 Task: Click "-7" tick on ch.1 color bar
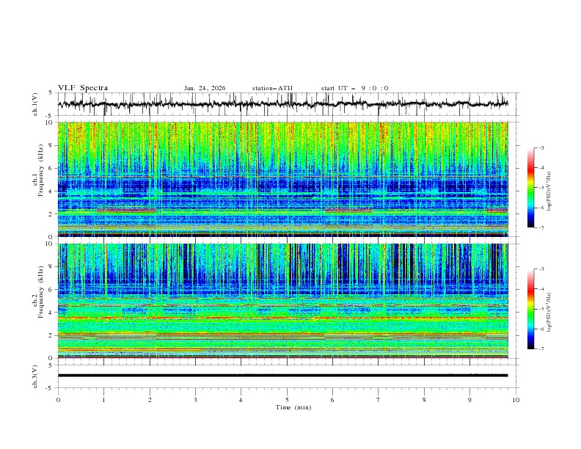(x=541, y=227)
